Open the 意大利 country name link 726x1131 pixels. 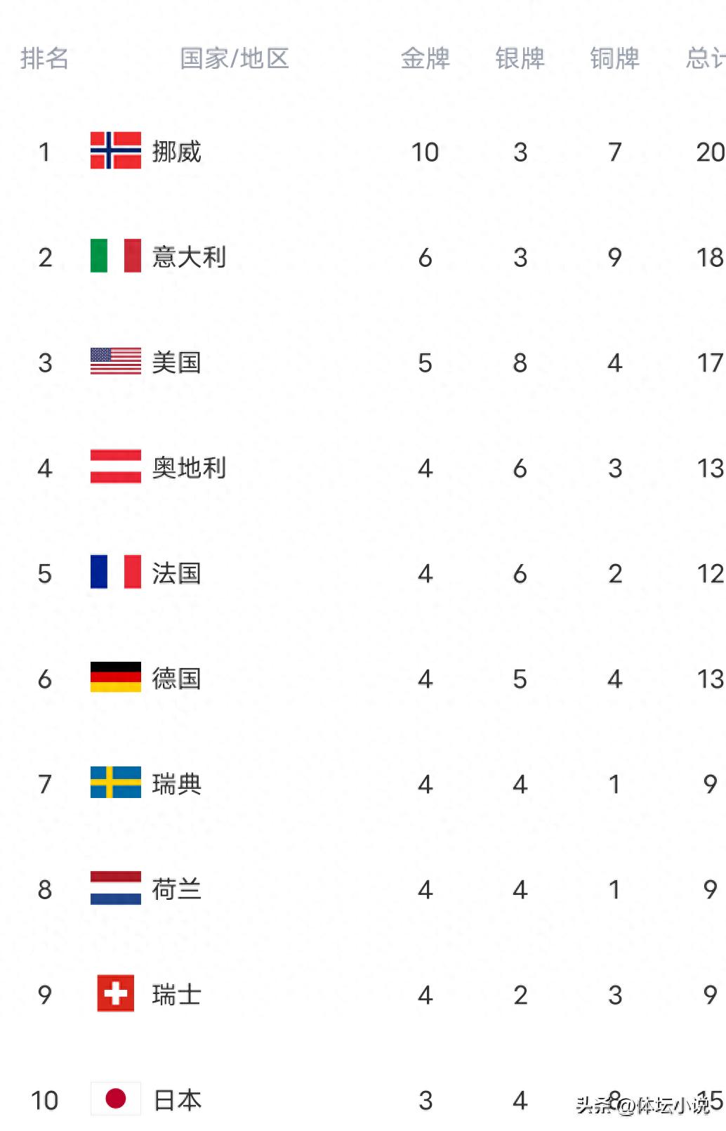pyautogui.click(x=189, y=257)
